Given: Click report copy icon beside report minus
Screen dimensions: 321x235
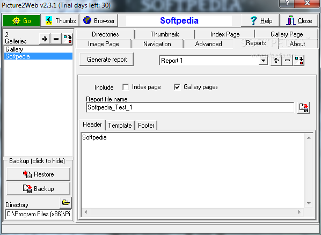Looking at the screenshot, I should click(299, 61).
